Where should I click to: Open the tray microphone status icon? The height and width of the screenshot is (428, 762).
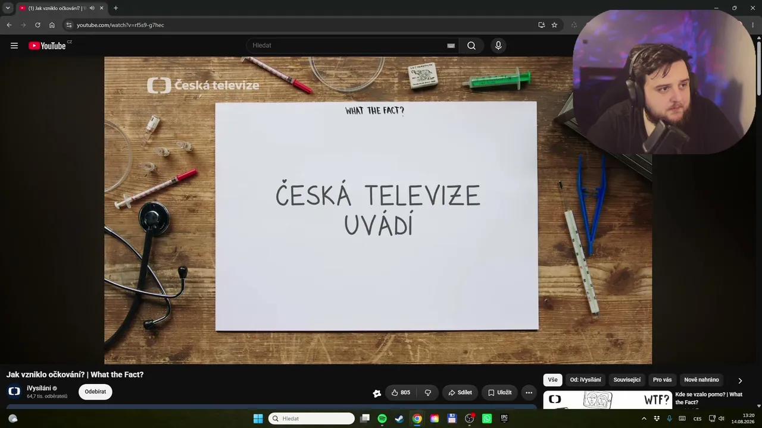[x=670, y=418]
